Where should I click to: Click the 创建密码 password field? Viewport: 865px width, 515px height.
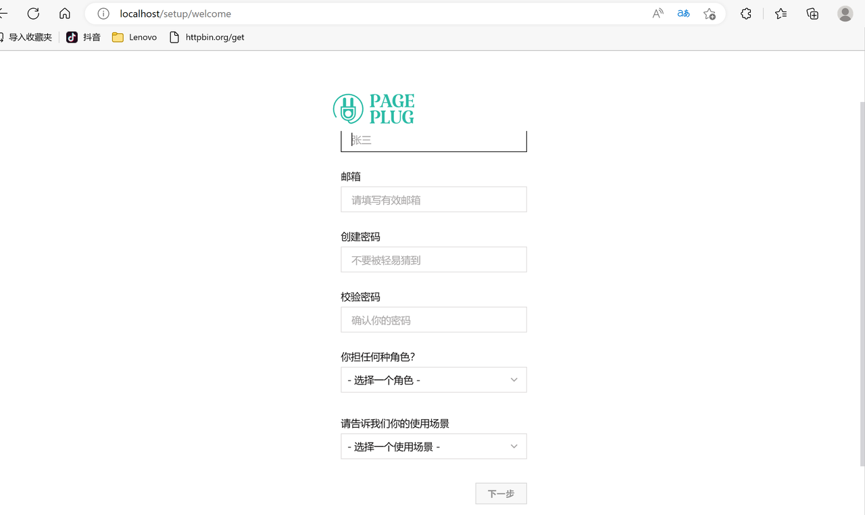coord(434,260)
